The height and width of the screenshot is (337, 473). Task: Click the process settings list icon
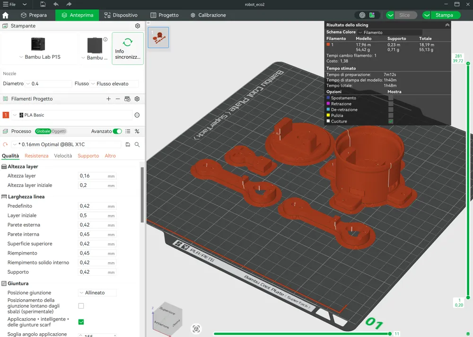coord(128,132)
